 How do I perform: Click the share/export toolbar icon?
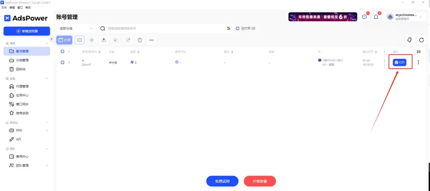coord(128,40)
